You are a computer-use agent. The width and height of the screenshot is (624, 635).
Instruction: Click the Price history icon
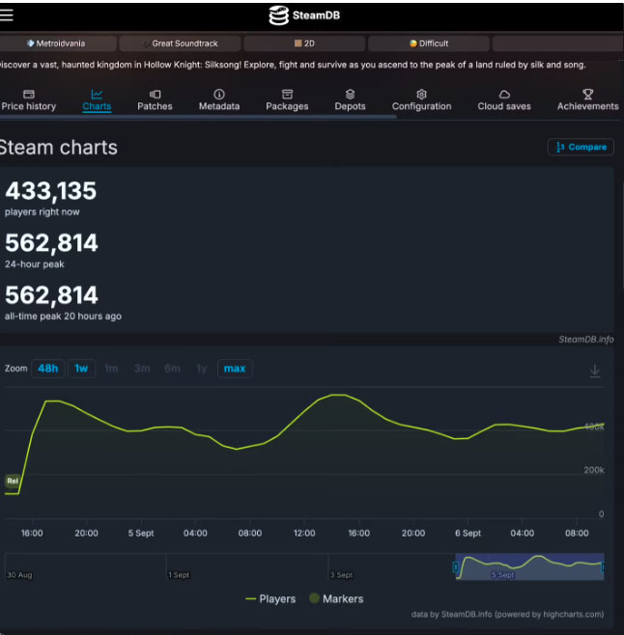click(29, 95)
